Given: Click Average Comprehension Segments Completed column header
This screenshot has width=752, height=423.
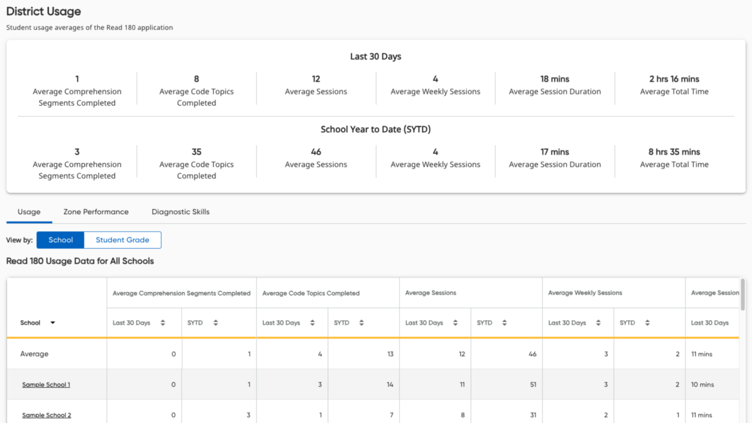Looking at the screenshot, I should [x=182, y=293].
